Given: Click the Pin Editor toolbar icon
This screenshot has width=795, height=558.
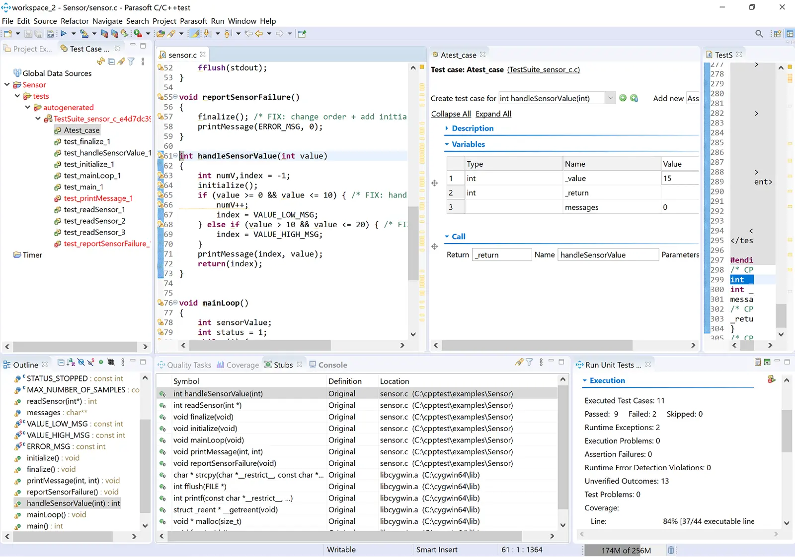Looking at the screenshot, I should 302,34.
